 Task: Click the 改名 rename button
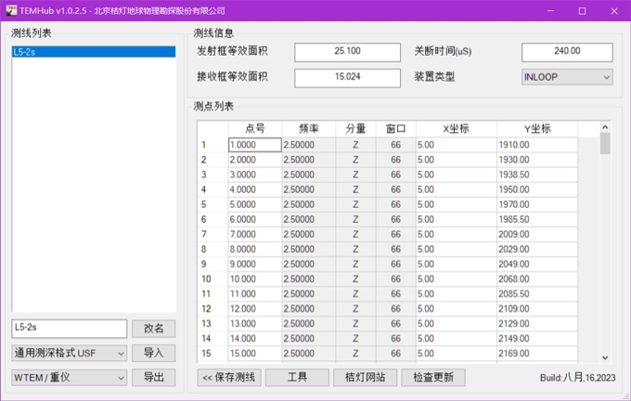[154, 329]
